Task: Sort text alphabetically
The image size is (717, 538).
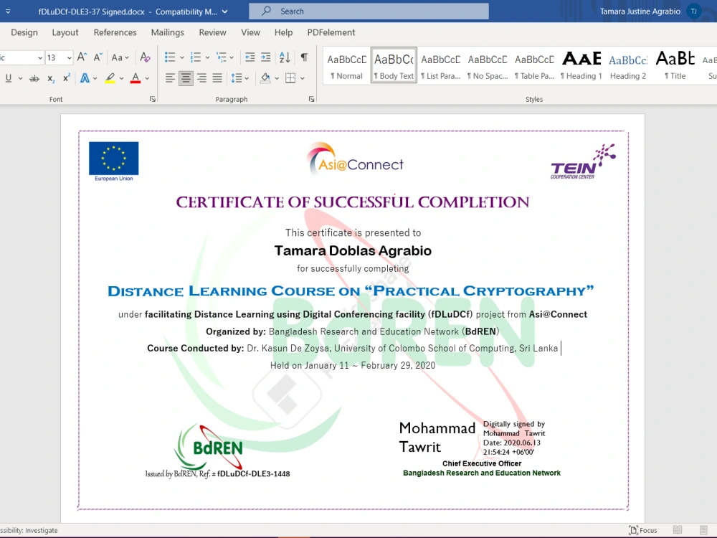Action: (285, 57)
